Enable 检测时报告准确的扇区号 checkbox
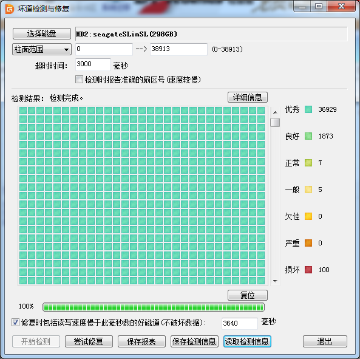The image size is (360, 359). (79, 80)
